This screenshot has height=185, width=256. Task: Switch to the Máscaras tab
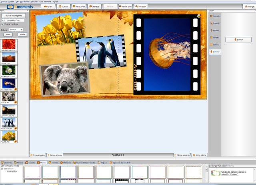tap(67, 163)
